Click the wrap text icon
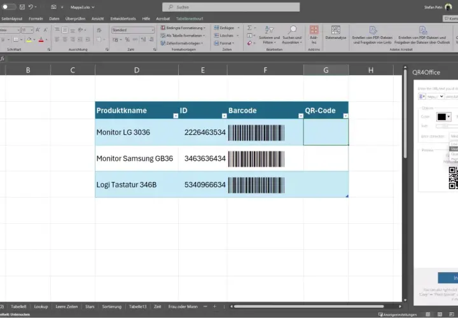 tap(99, 30)
